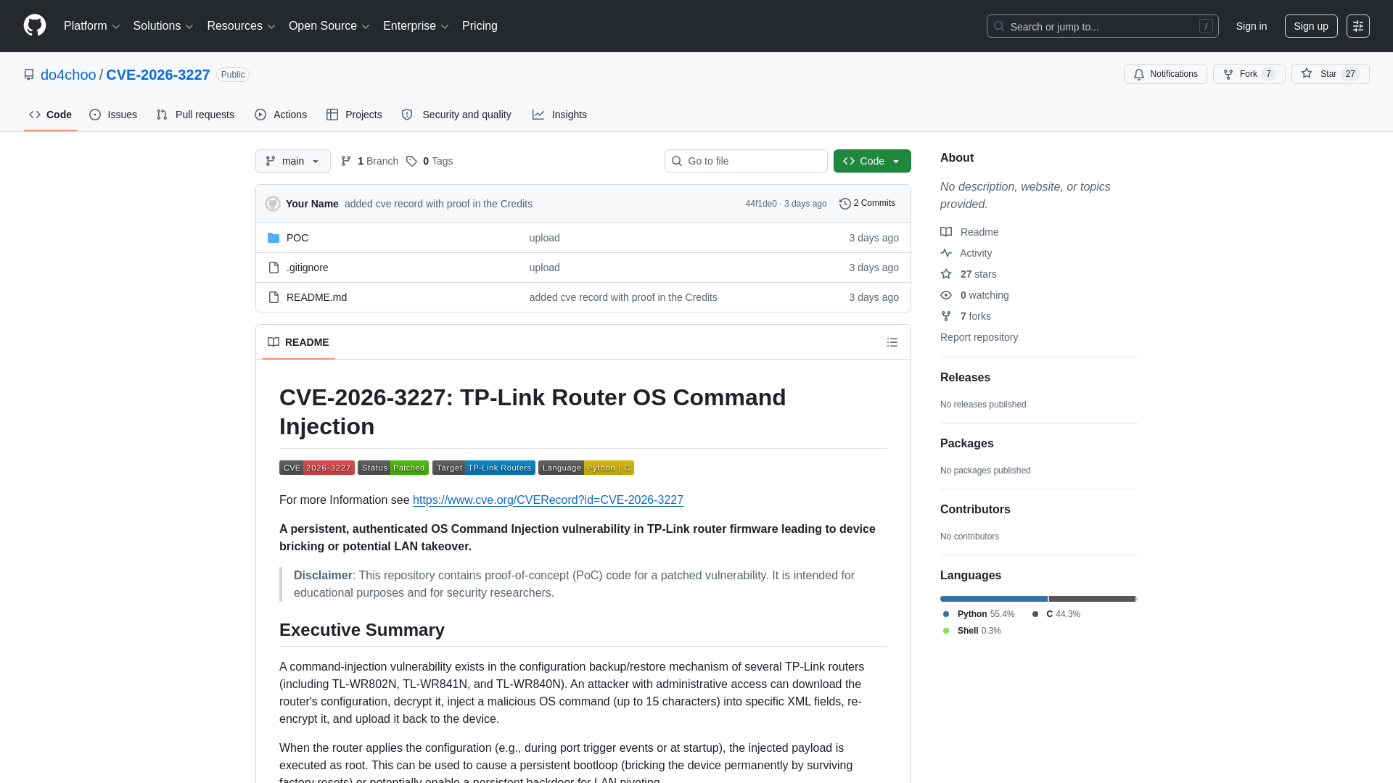The height and width of the screenshot is (783, 1393).
Task: Expand the green Code dropdown button
Action: (872, 161)
